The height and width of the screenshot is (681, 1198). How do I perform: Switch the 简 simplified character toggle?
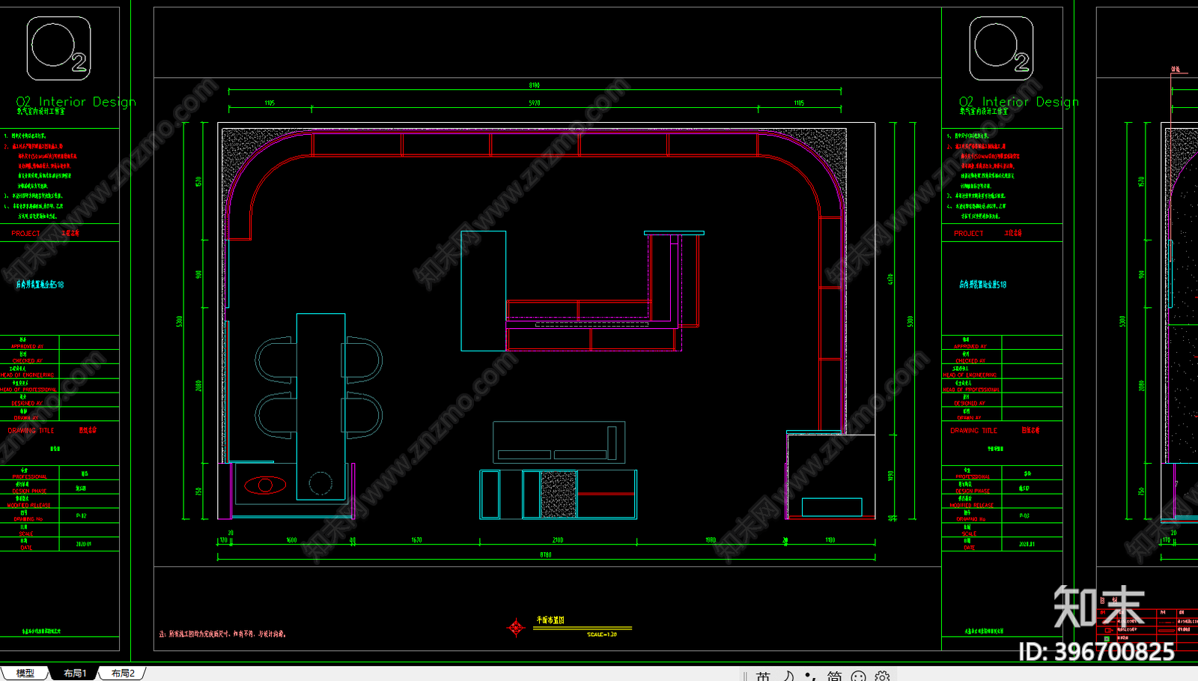834,676
